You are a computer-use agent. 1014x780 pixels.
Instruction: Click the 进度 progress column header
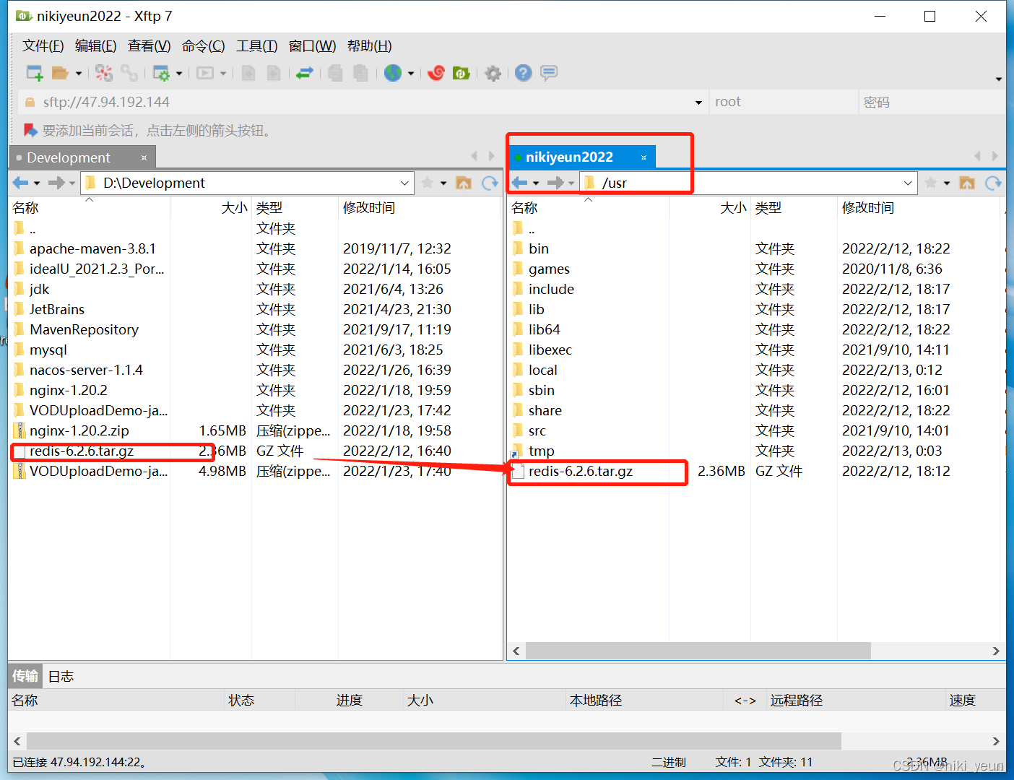(349, 701)
